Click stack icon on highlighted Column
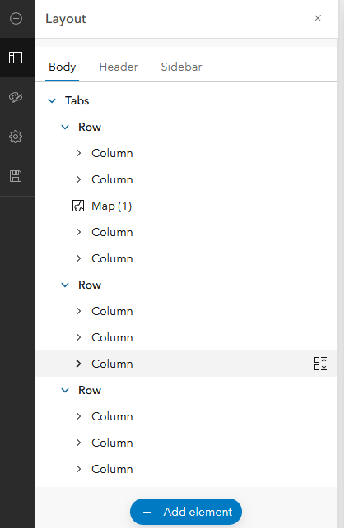The height and width of the screenshot is (529, 345). coord(320,364)
